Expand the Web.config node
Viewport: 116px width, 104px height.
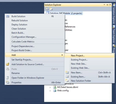coord(50,91)
